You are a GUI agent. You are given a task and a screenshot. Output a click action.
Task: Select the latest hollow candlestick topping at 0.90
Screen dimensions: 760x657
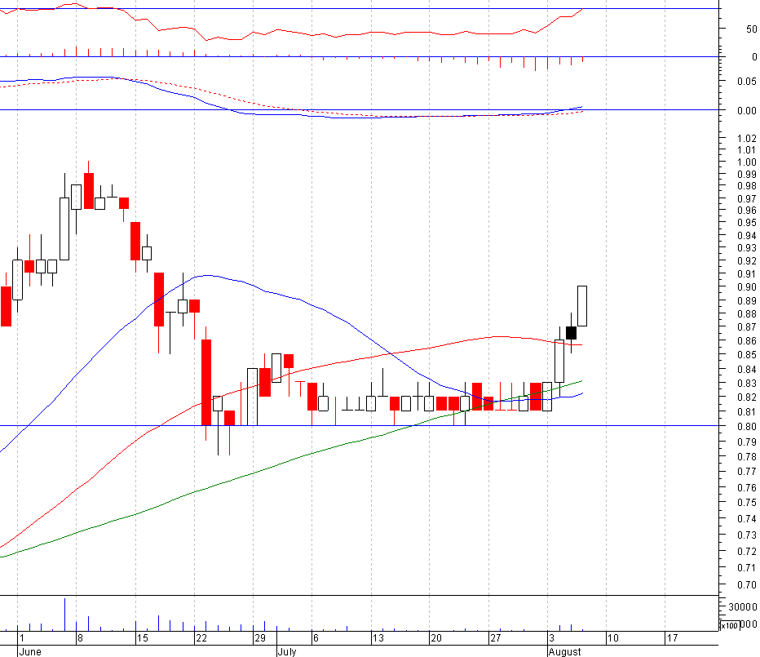pos(582,306)
